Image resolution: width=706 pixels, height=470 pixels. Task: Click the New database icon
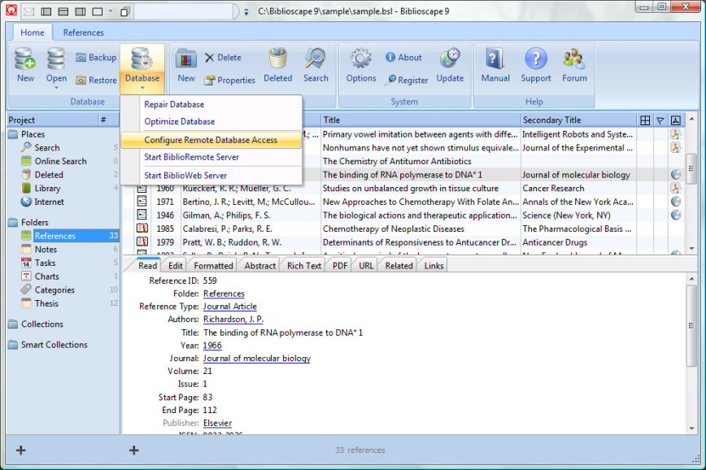click(25, 65)
